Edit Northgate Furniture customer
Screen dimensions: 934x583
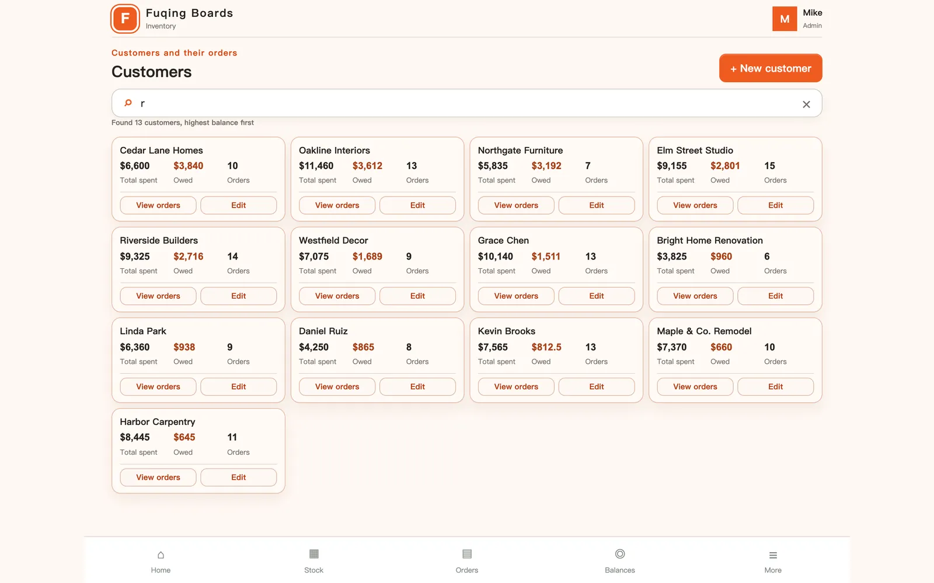pos(597,205)
